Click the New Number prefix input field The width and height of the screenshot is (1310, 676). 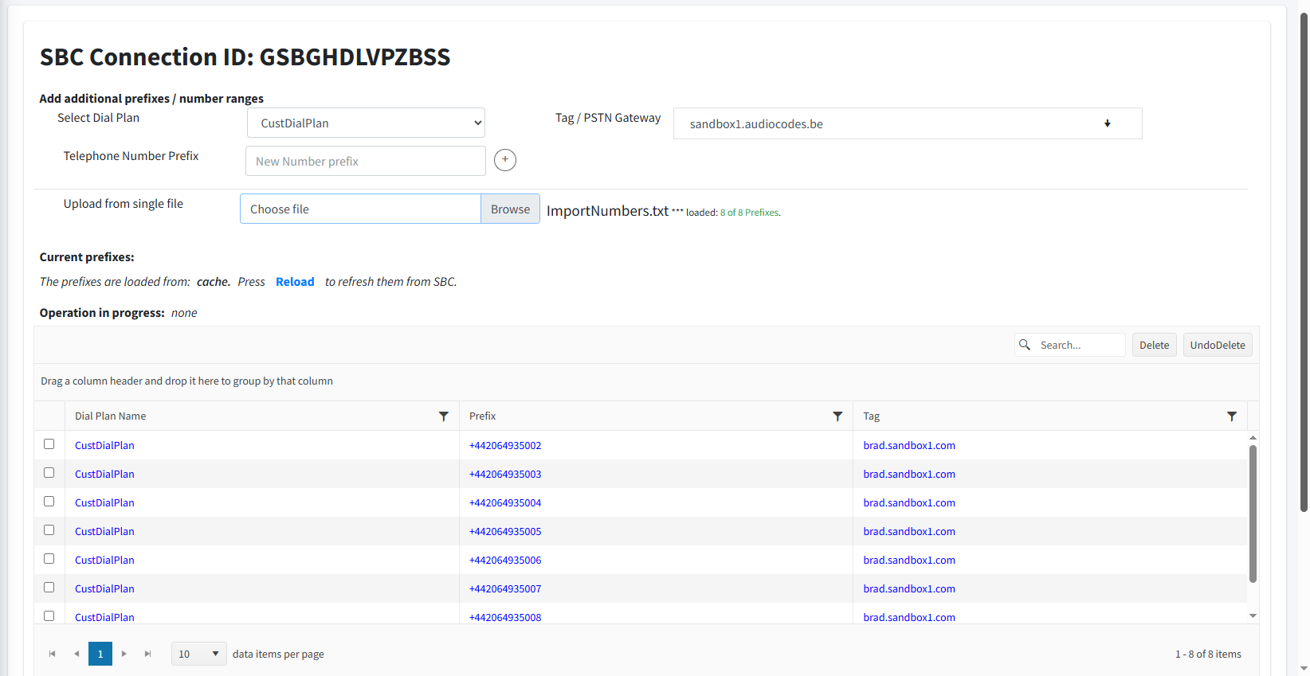[366, 161]
